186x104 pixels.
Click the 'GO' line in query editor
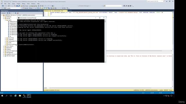[x=51, y=14]
